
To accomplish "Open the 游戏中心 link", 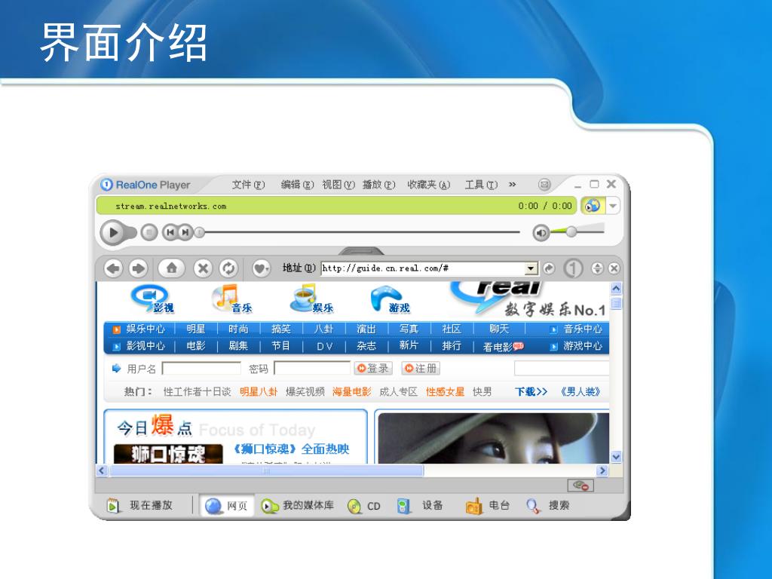I will [x=583, y=345].
